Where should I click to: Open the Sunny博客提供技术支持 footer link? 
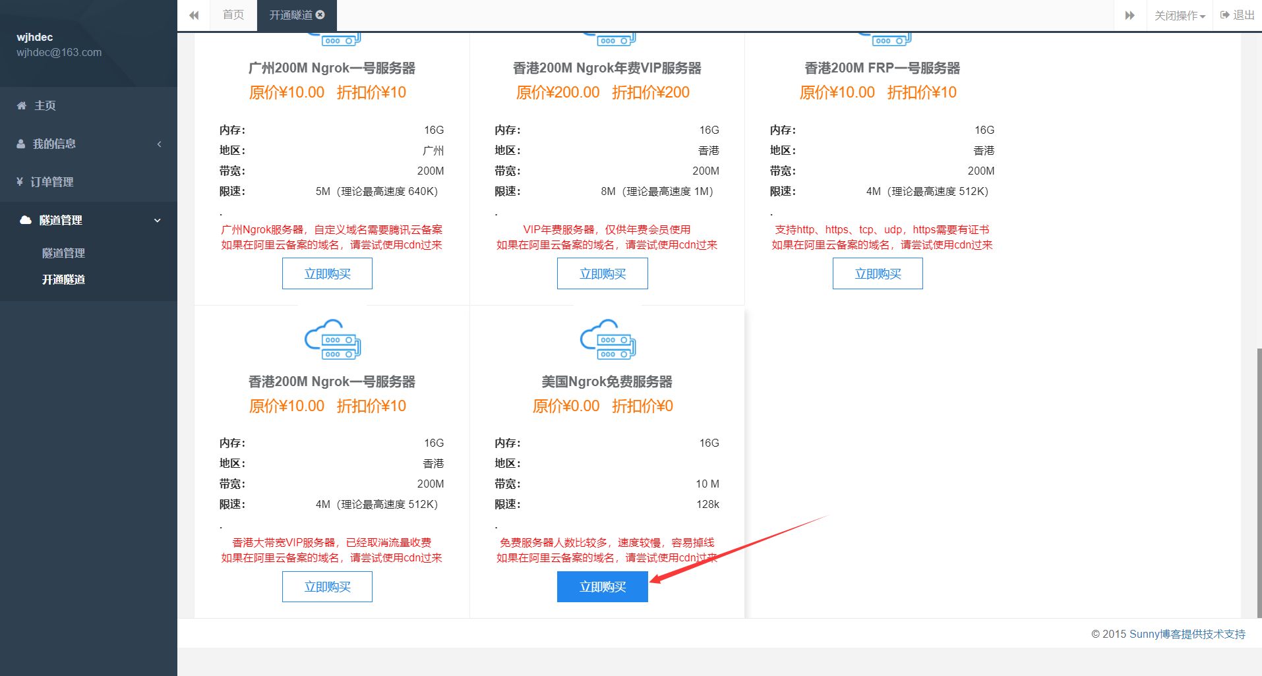[x=1187, y=634]
